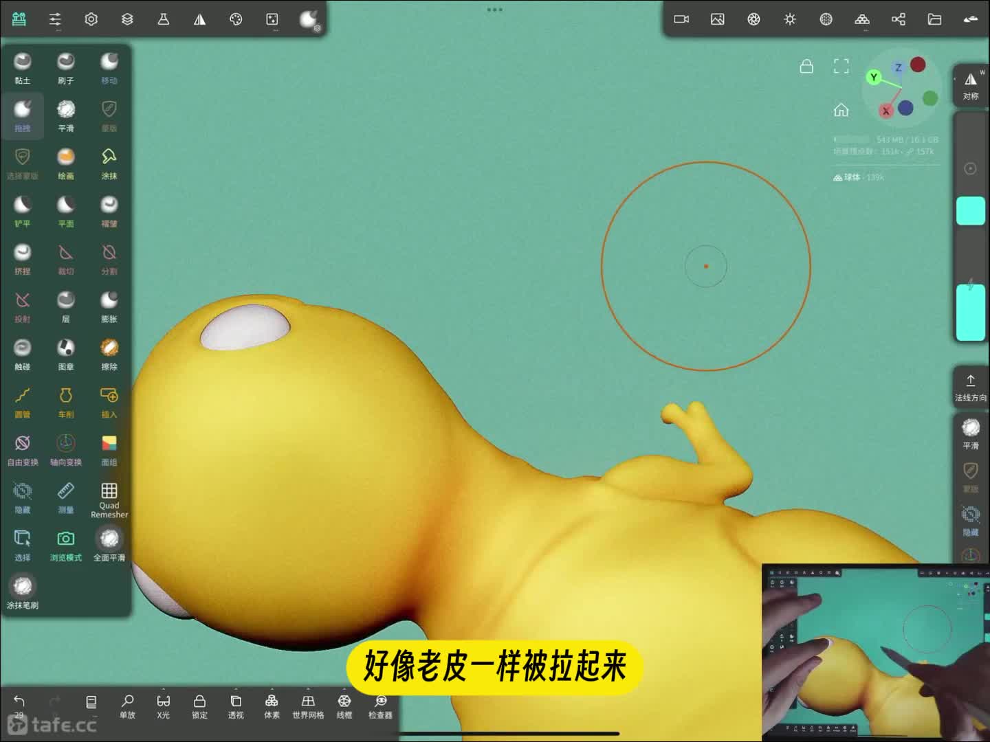990x742 pixels.
Task: Open the scene menu at top-left
Action: [19, 19]
